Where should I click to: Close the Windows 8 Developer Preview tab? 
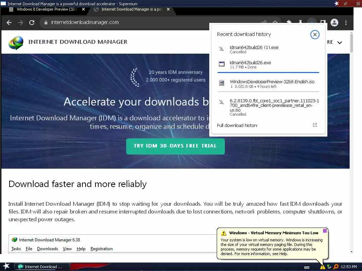83,9
